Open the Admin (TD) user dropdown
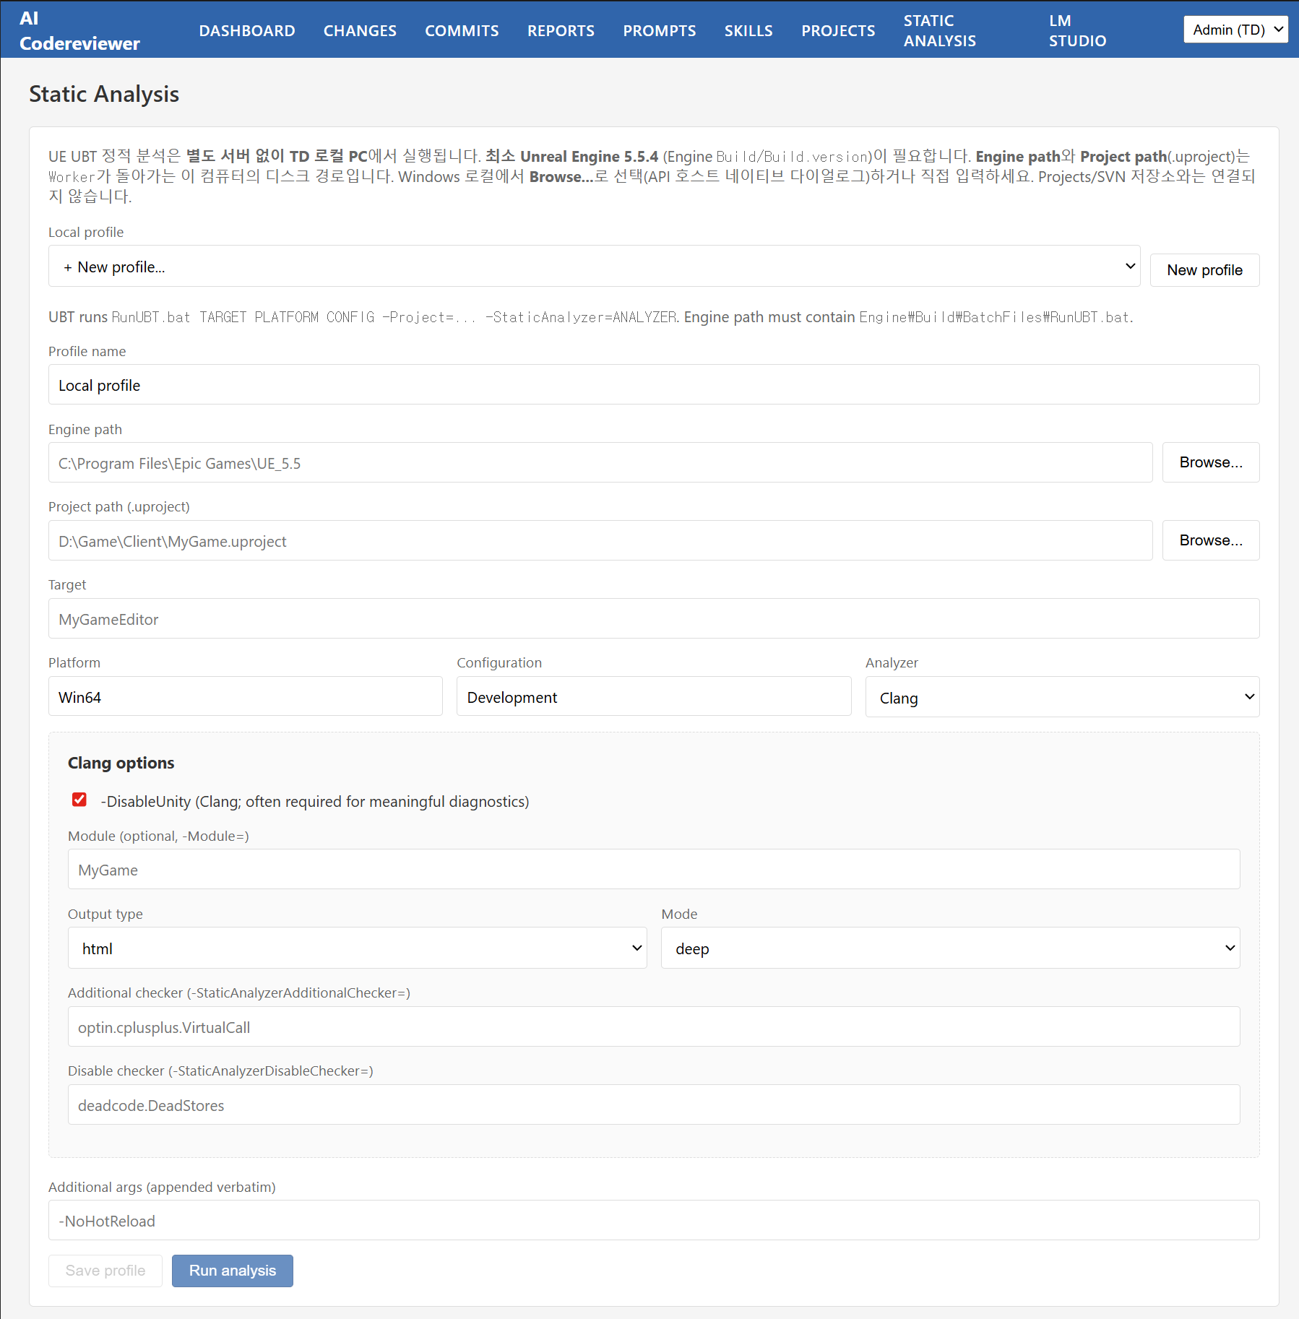Viewport: 1299px width, 1319px height. (1235, 30)
